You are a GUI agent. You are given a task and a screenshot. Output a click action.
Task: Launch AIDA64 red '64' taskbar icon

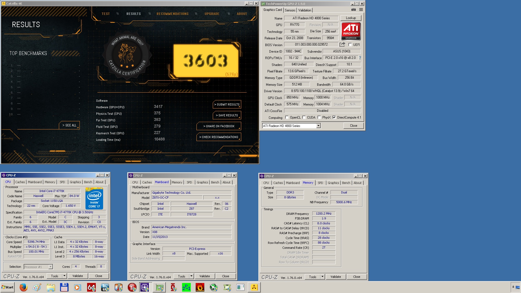91,287
